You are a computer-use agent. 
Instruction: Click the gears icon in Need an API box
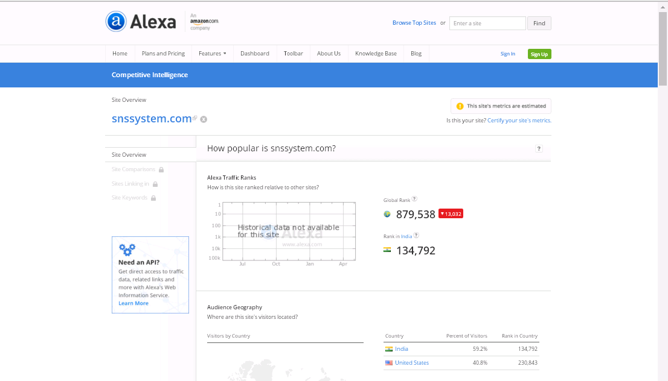pos(127,250)
